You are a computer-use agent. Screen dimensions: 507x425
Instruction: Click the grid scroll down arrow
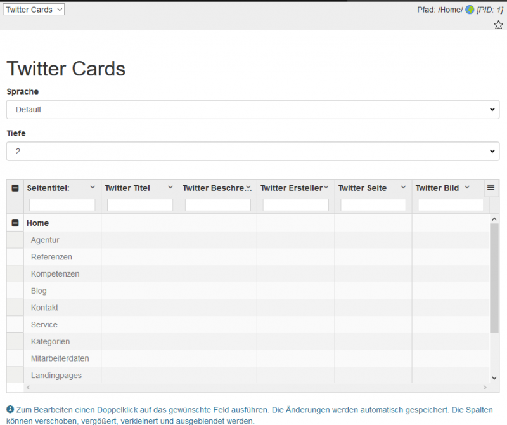click(x=494, y=377)
